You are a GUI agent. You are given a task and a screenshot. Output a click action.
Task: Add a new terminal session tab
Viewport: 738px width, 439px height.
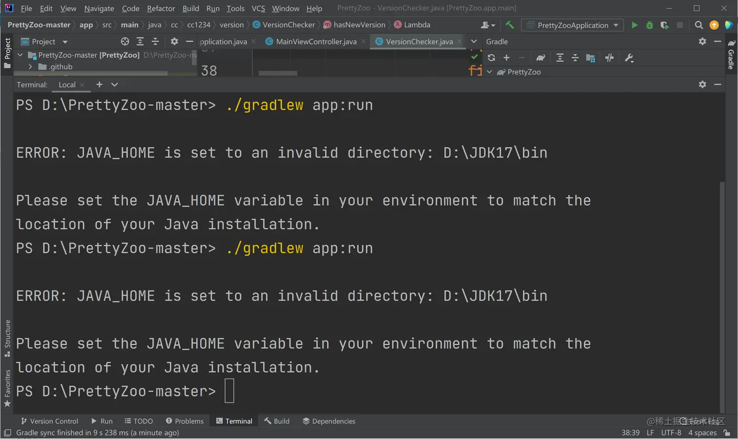point(99,84)
